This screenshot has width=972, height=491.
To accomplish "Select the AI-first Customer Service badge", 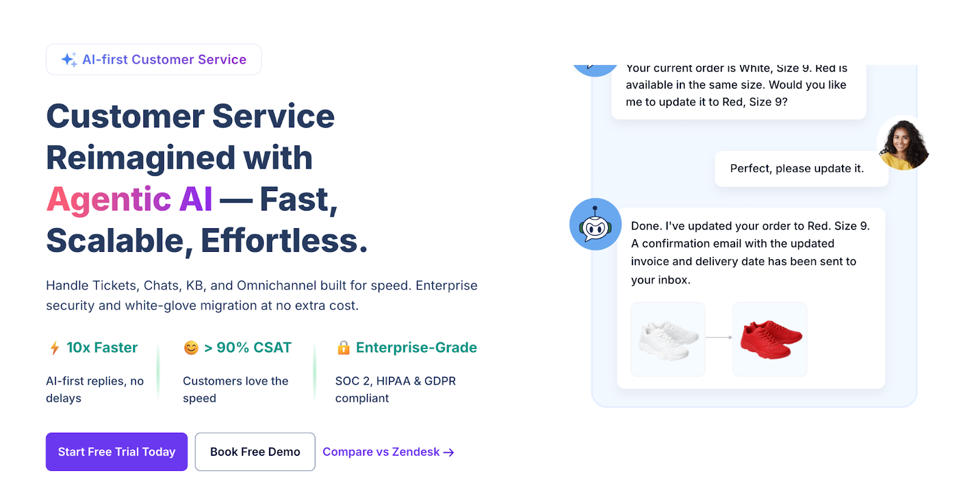I will [x=154, y=59].
